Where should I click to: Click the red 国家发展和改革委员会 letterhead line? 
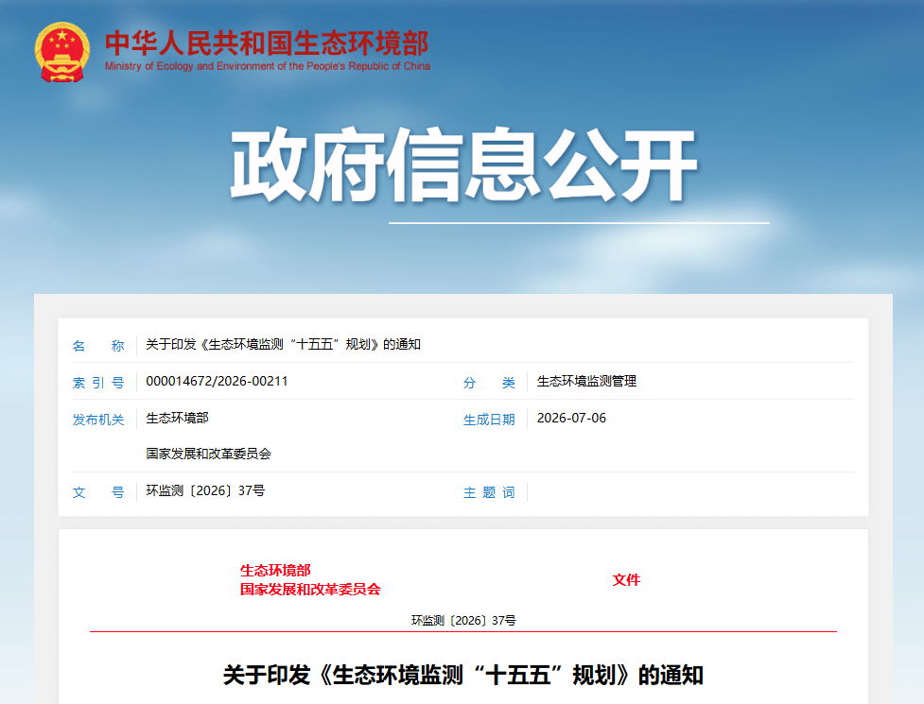pos(310,590)
